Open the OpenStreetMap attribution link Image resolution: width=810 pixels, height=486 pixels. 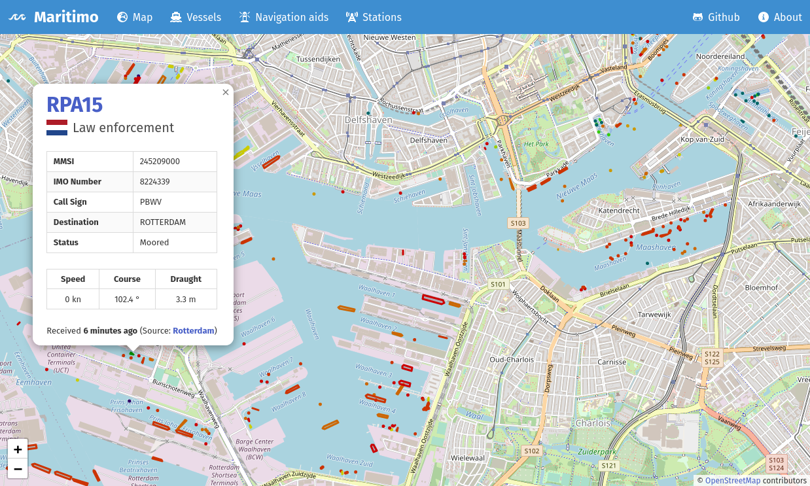[x=732, y=481]
